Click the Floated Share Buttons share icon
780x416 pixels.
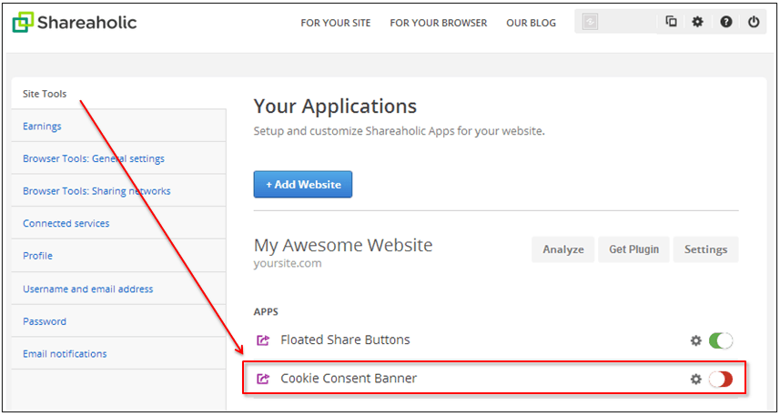pyautogui.click(x=263, y=340)
